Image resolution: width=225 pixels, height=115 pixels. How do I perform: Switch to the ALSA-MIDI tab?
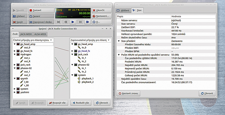(x=40, y=34)
